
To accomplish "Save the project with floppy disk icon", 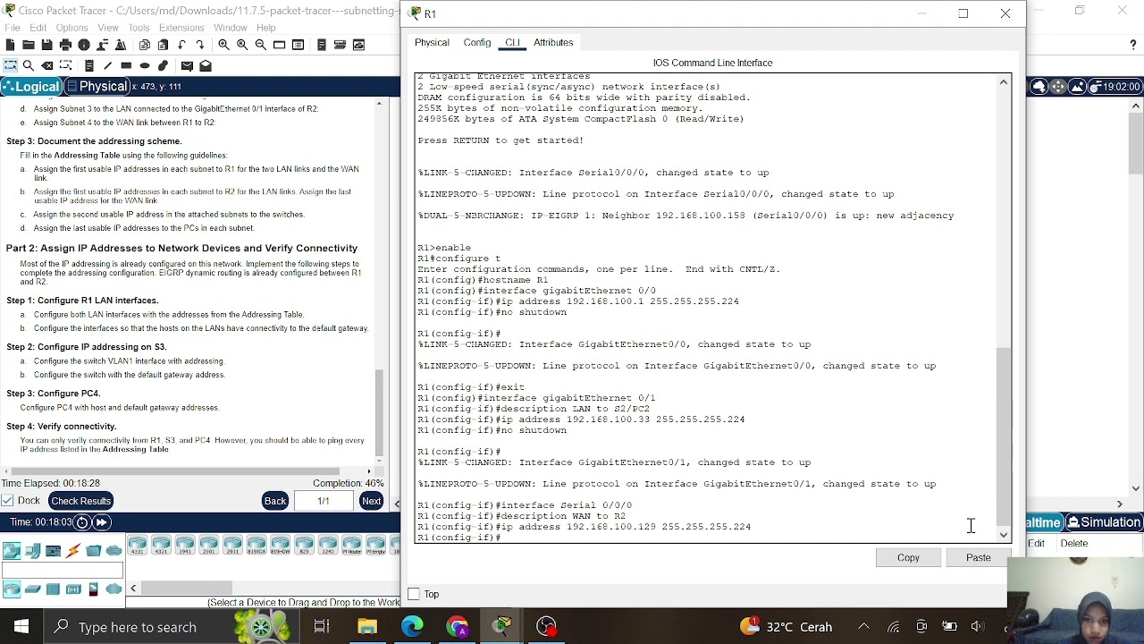I will click(46, 45).
